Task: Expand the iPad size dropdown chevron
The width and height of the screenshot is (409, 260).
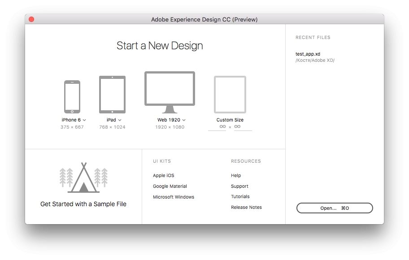Action: (x=120, y=120)
